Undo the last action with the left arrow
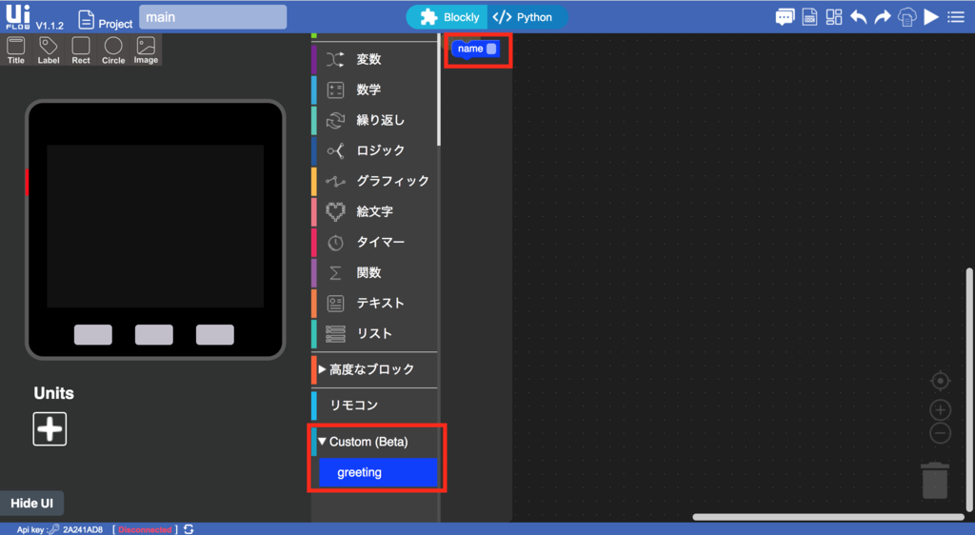Image resolution: width=975 pixels, height=535 pixels. coord(858,17)
